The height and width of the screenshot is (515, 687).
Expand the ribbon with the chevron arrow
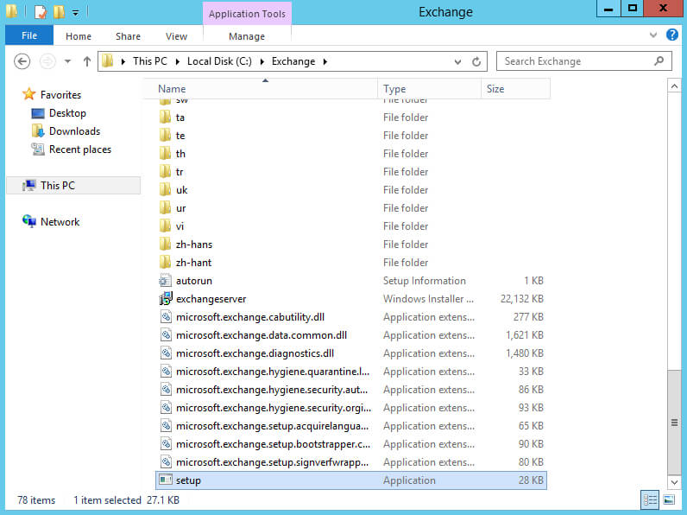tap(653, 35)
